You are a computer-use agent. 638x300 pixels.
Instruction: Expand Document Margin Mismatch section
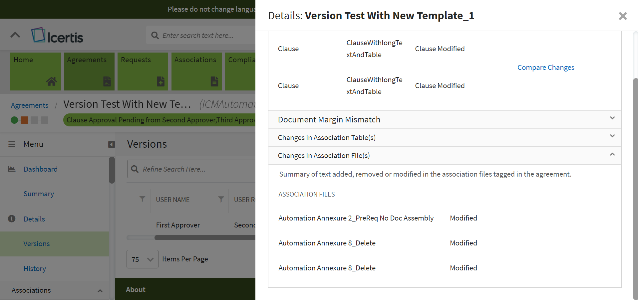click(612, 118)
